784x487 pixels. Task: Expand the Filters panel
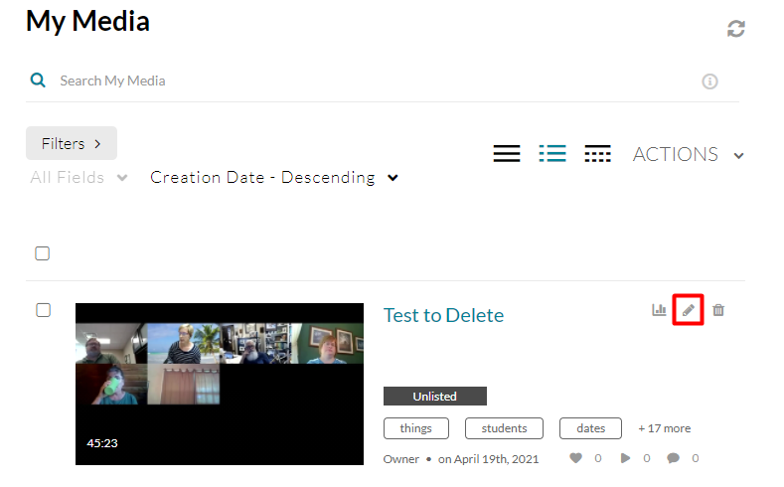coord(72,143)
